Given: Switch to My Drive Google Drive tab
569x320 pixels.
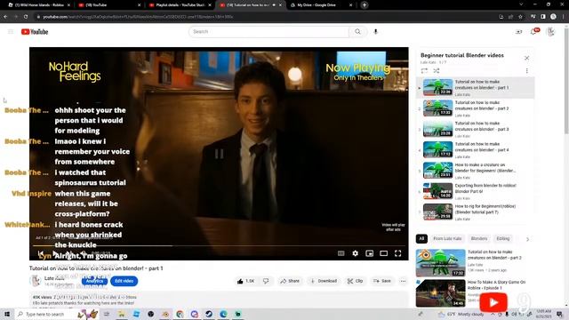Looking at the screenshot, I should pyautogui.click(x=320, y=5).
